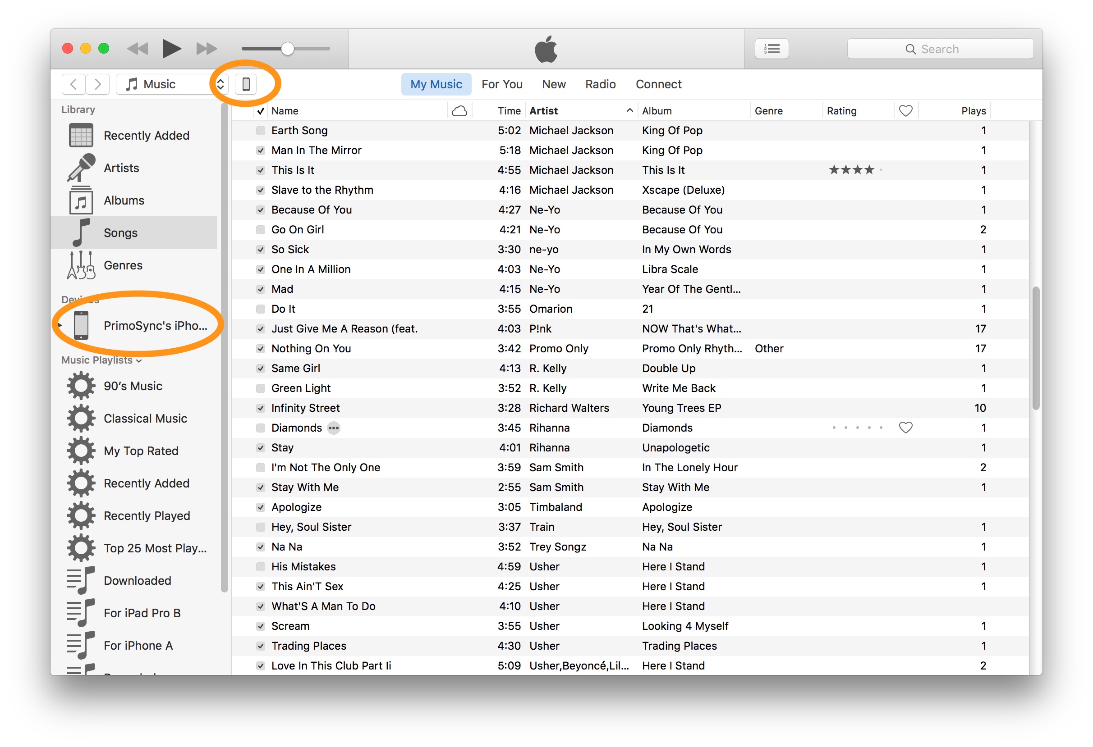The image size is (1093, 747).
Task: Sort by the Love heart column header
Action: pos(905,111)
